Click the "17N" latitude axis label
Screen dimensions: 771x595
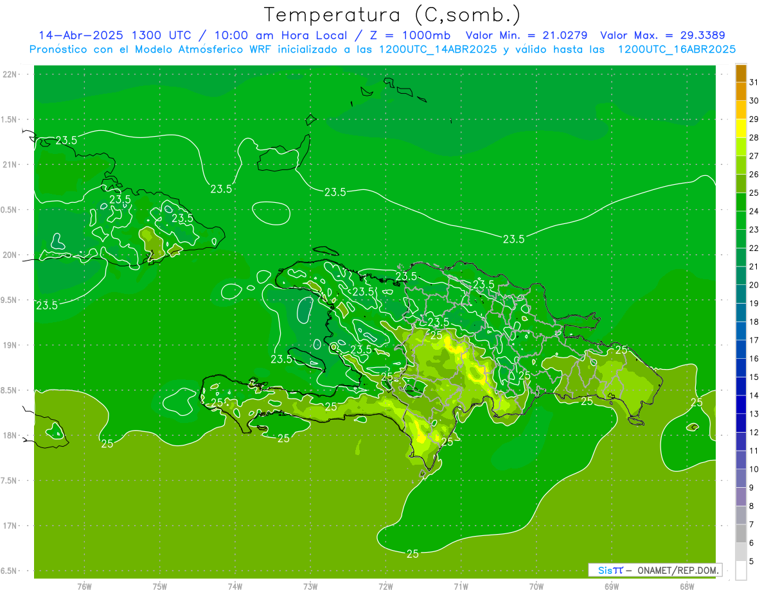point(9,526)
